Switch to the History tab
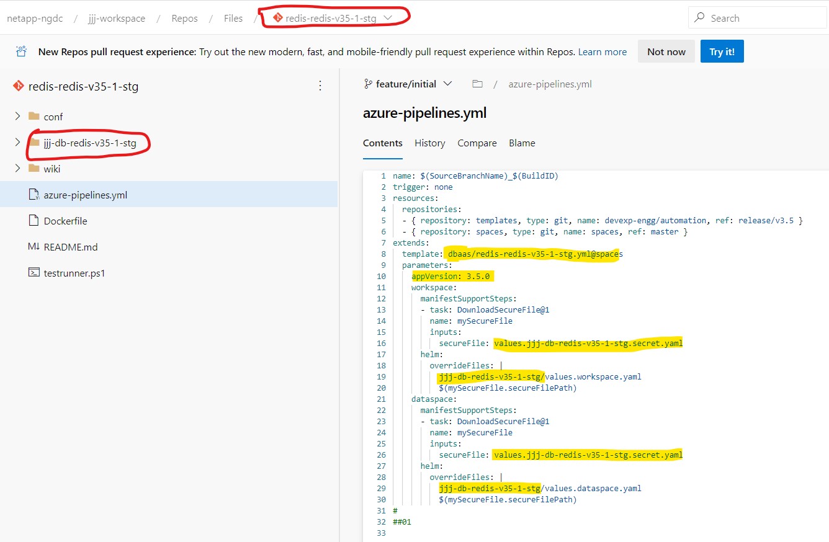 pyautogui.click(x=429, y=143)
